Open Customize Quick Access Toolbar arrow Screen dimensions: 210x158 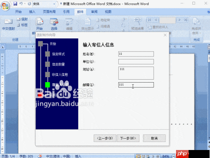[61, 4]
